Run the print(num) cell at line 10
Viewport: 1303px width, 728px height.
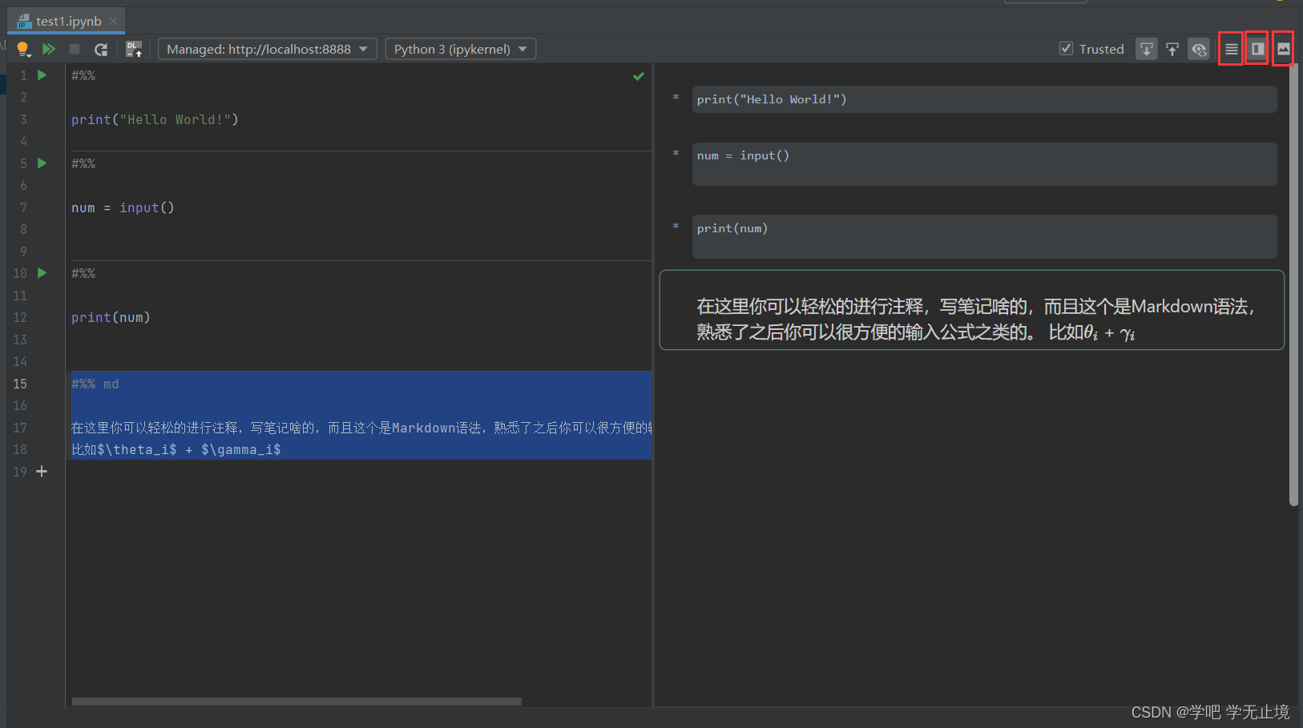point(42,273)
